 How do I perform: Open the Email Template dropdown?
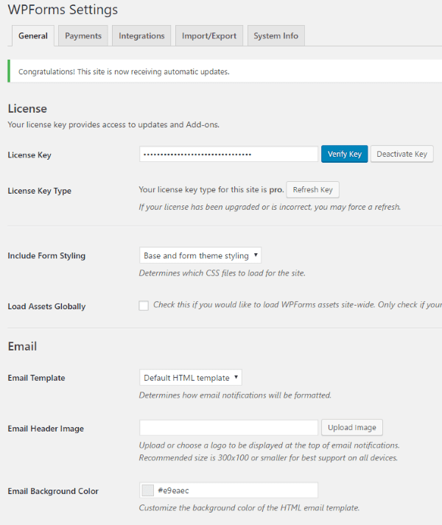click(191, 378)
